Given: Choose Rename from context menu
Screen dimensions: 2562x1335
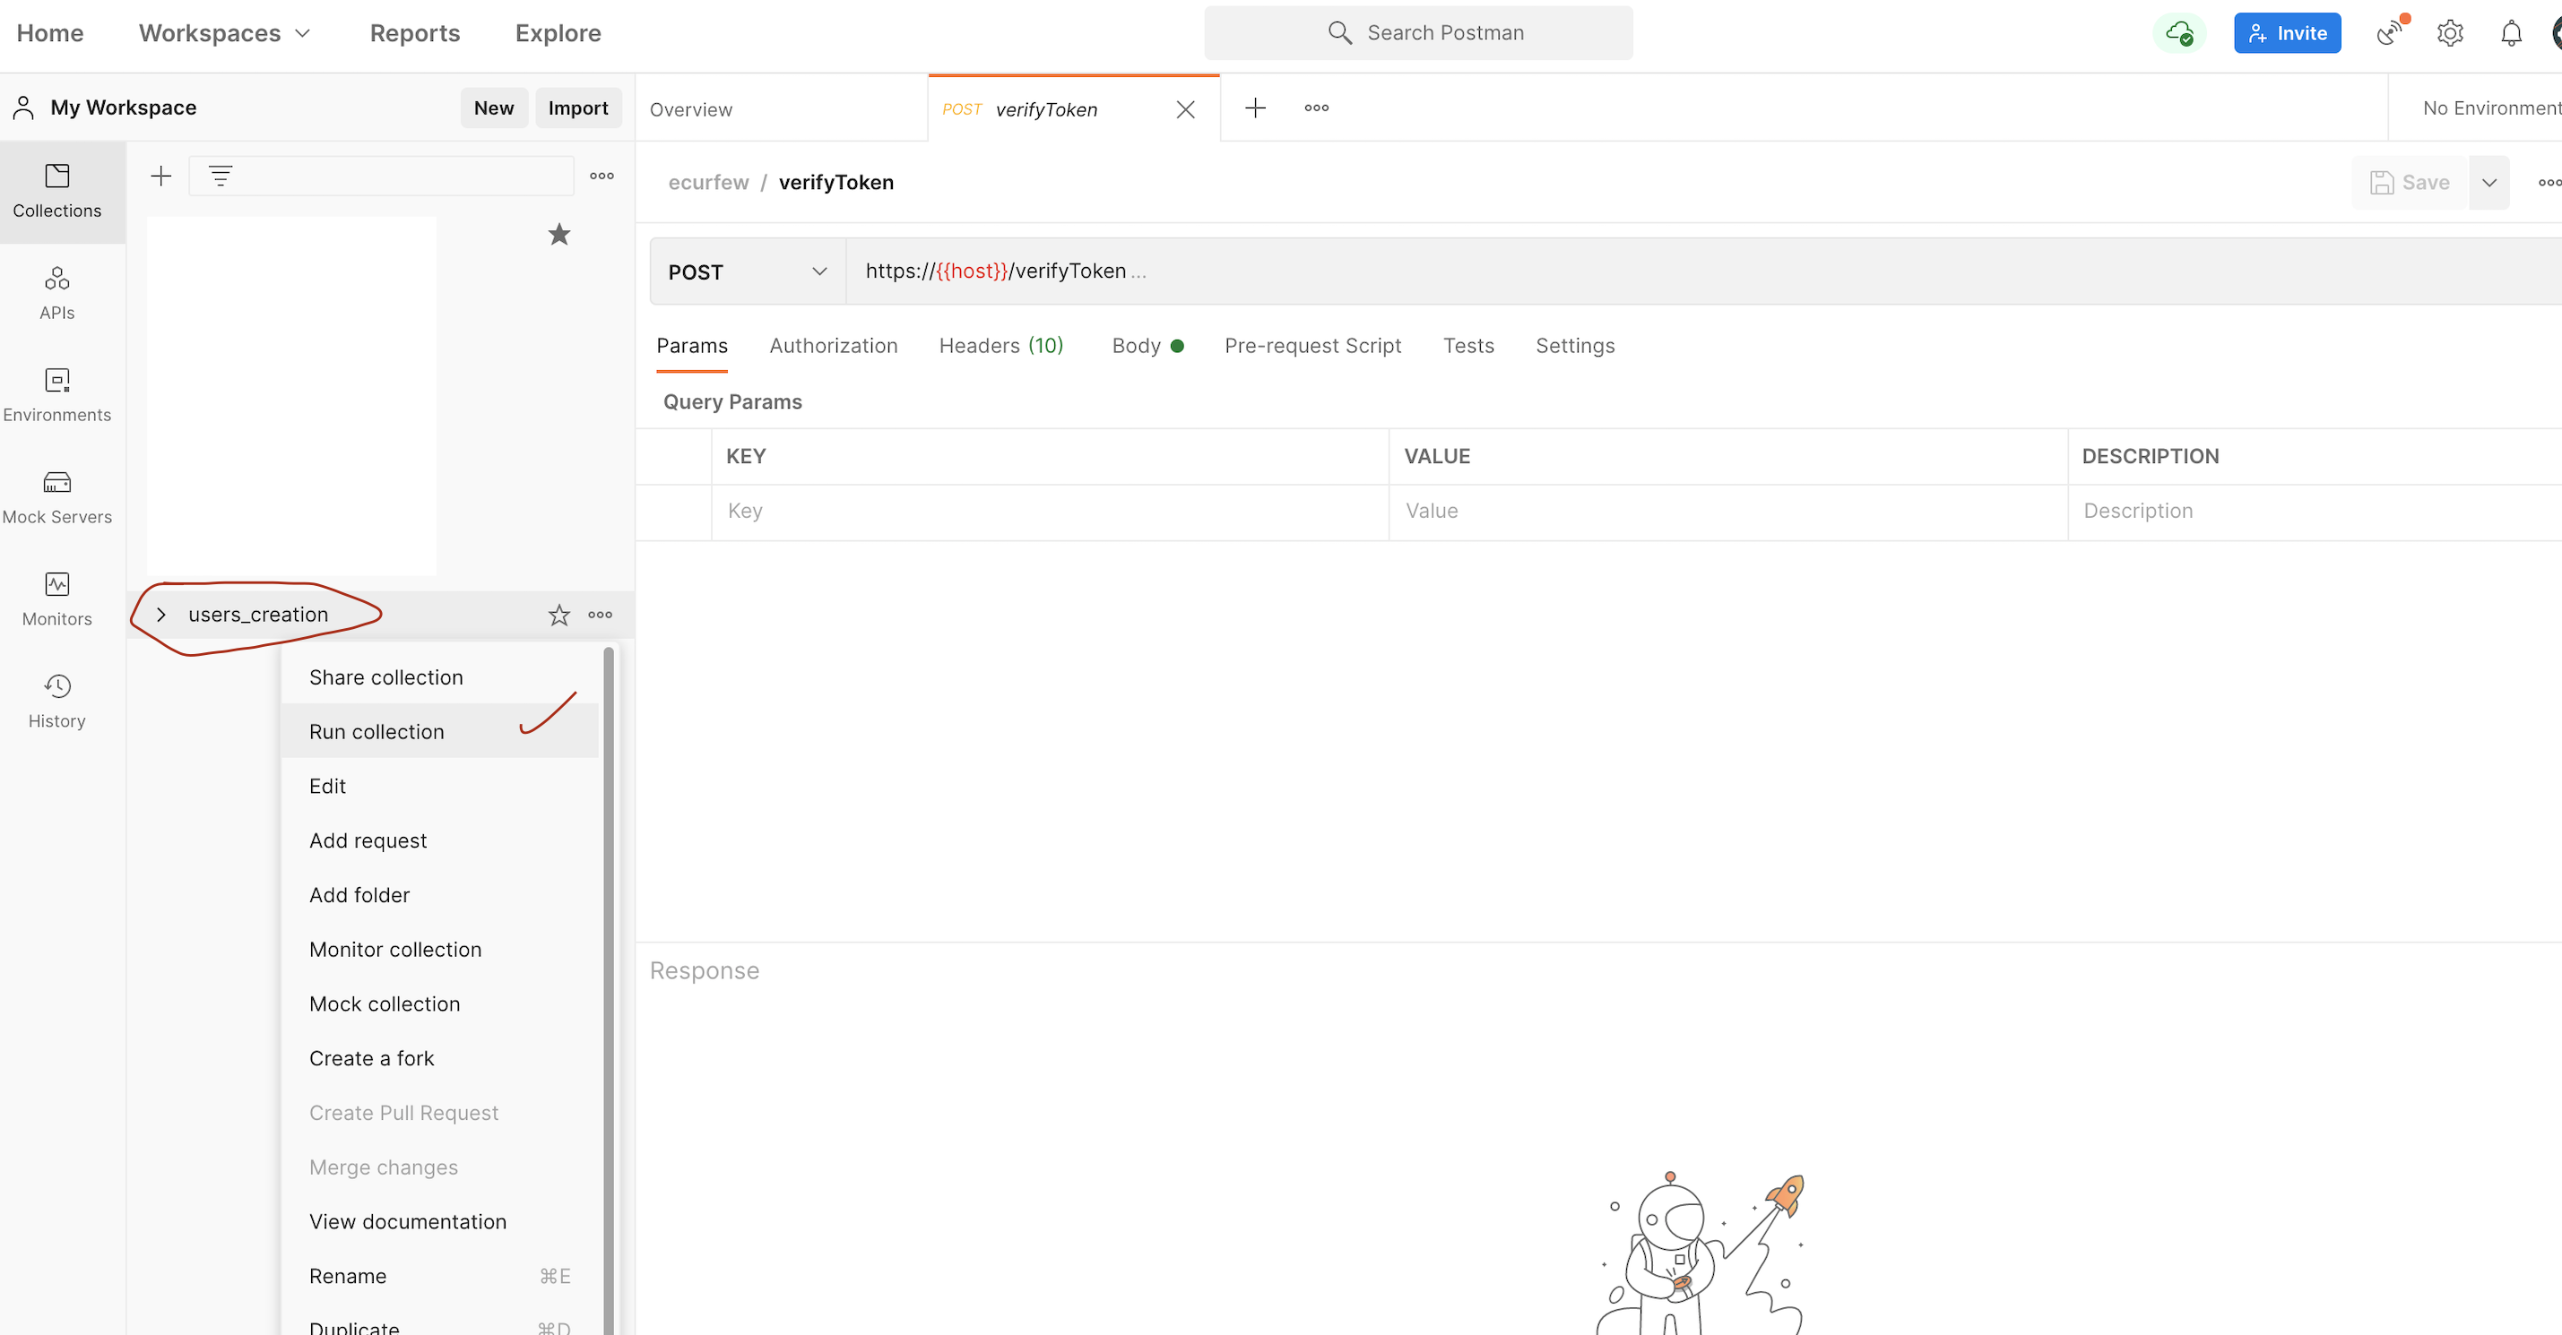Looking at the screenshot, I should click(440, 1275).
